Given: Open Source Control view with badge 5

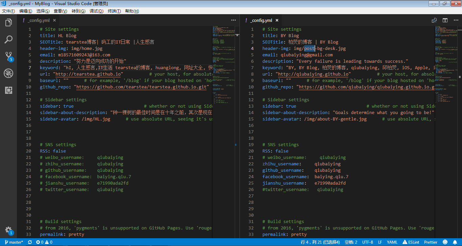Looking at the screenshot, I should pyautogui.click(x=8, y=56).
